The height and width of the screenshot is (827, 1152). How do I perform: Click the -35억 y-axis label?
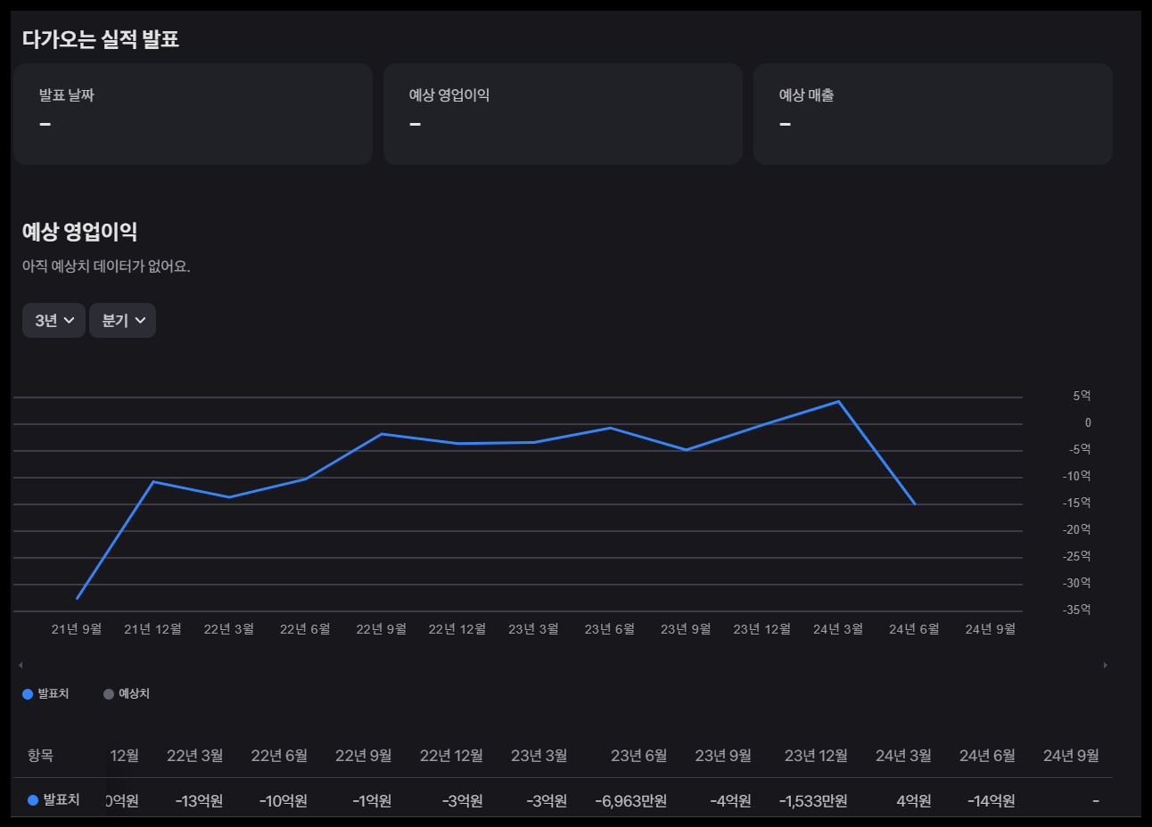(x=1077, y=610)
